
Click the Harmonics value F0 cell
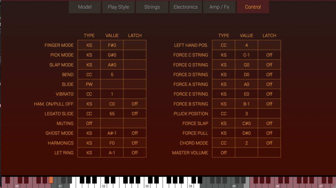[x=112, y=143]
